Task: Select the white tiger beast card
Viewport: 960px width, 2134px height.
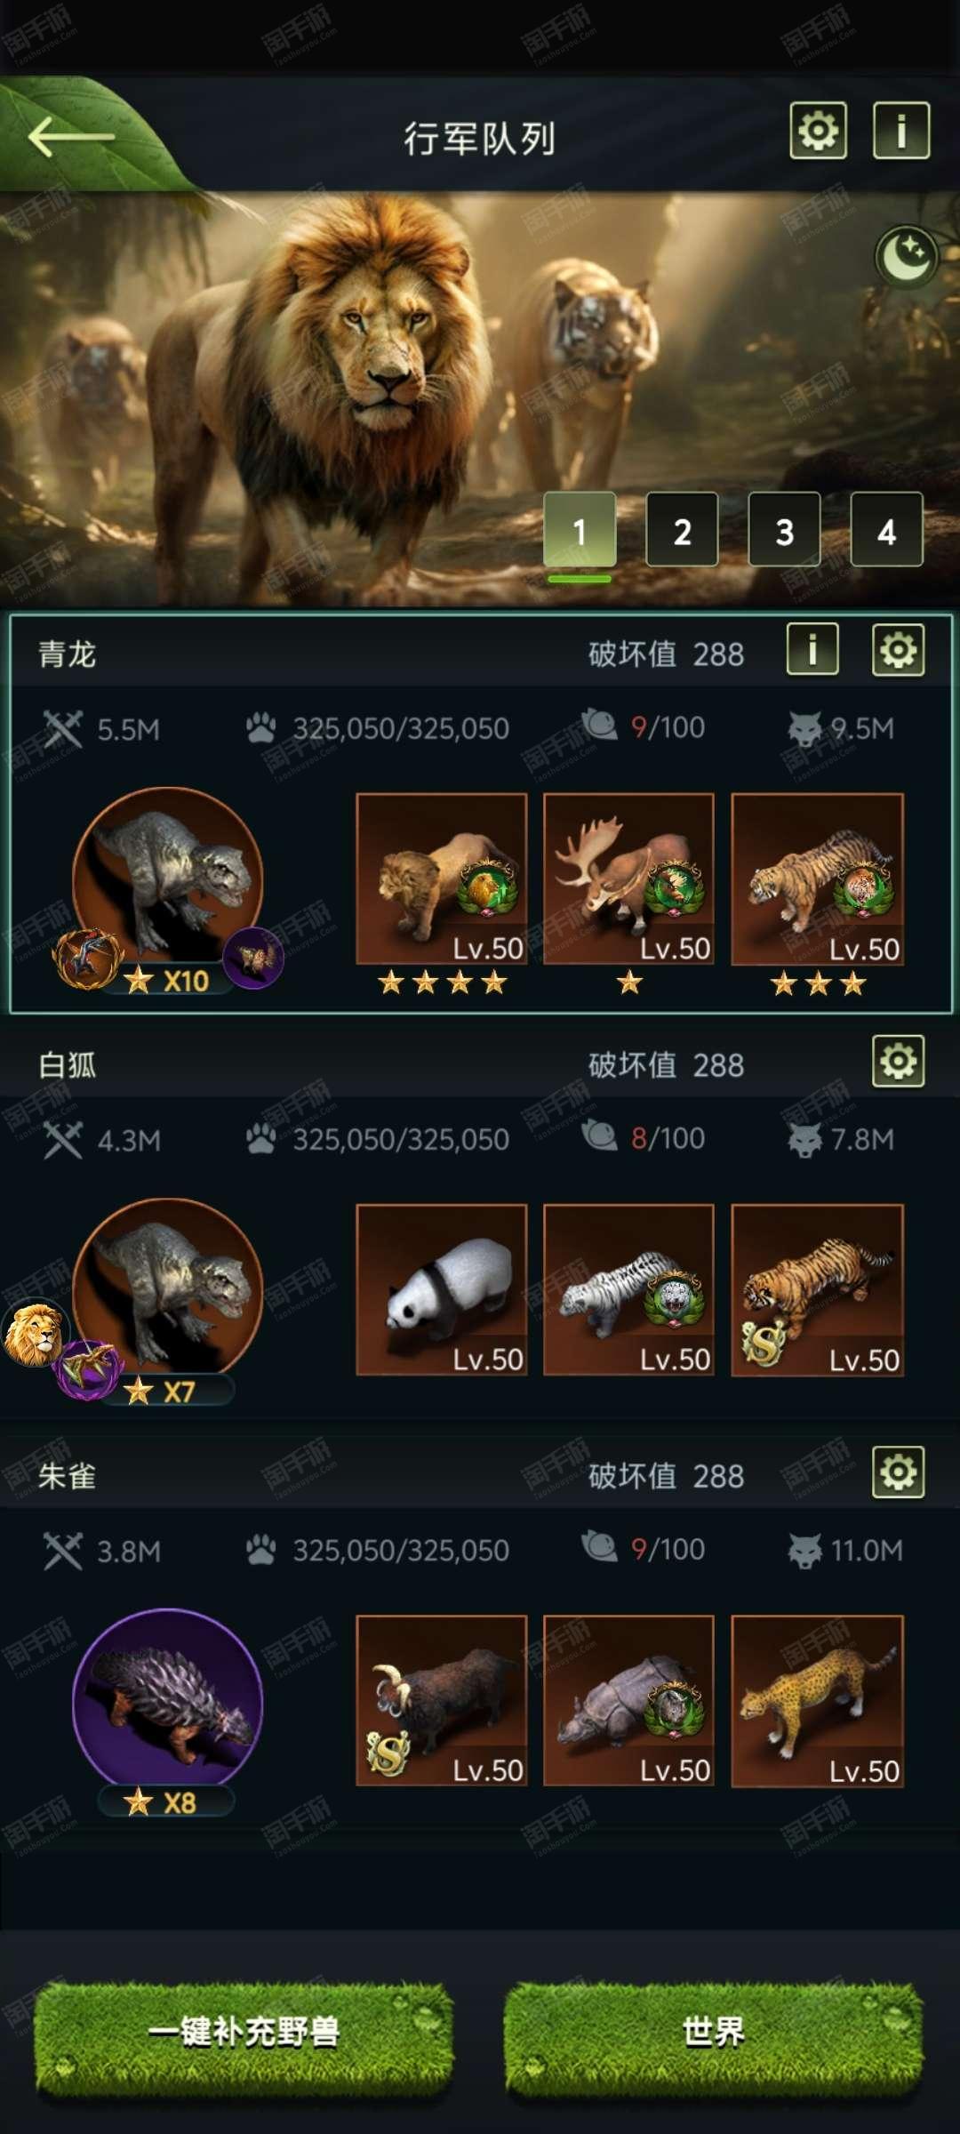Action: pyautogui.click(x=628, y=1290)
